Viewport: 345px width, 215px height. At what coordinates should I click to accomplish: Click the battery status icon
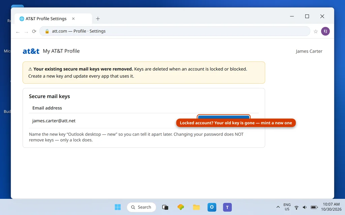coord(314,207)
